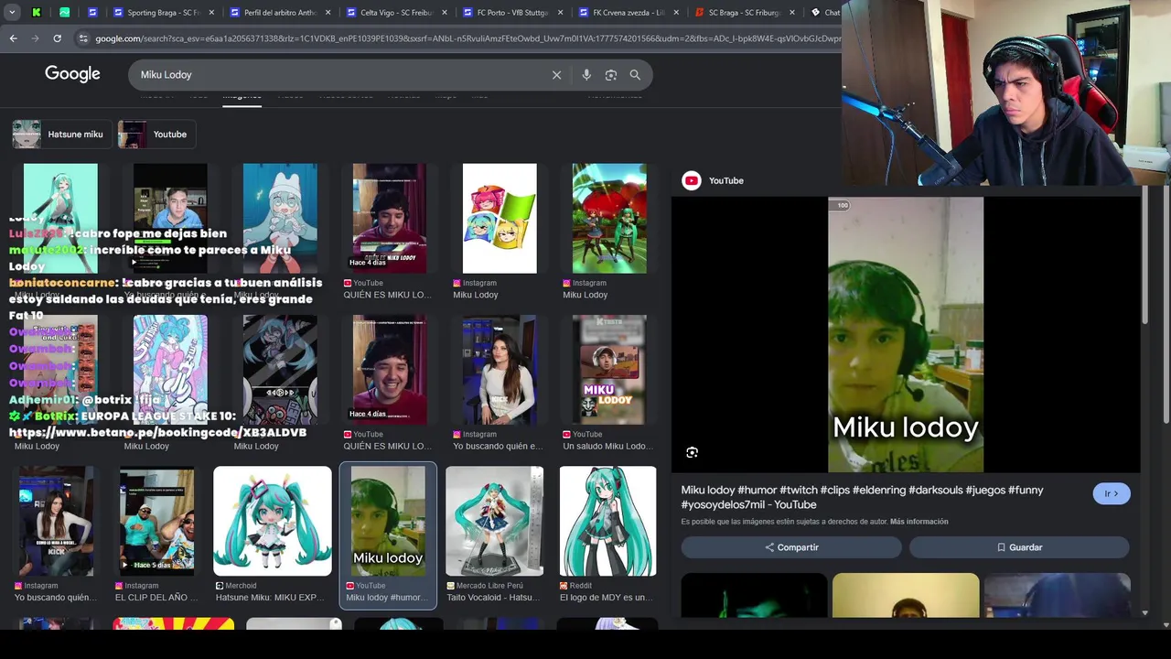This screenshot has height=659, width=1171.
Task: Go back to the previous page
Action: [13, 38]
